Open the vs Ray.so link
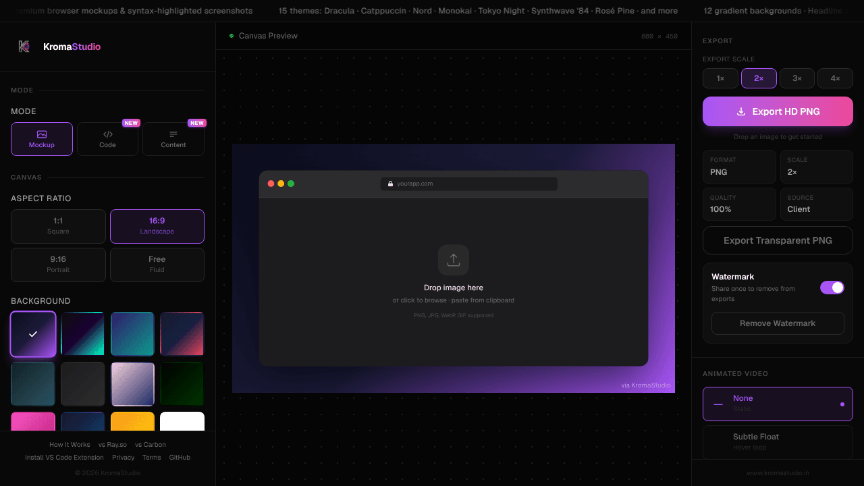Viewport: 864px width, 486px height. (113, 445)
